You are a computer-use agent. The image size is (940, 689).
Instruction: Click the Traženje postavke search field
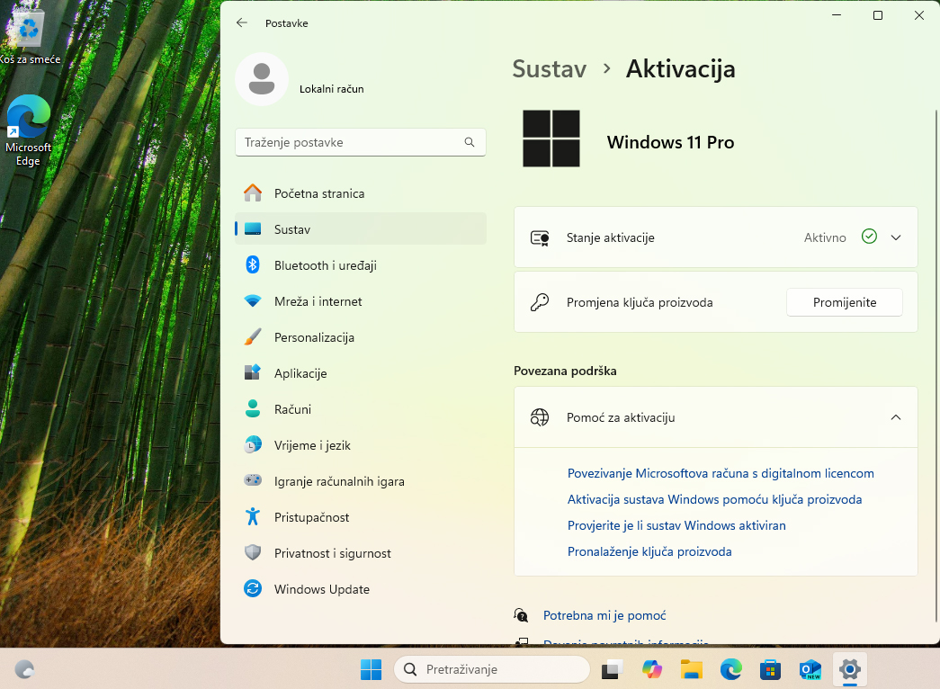click(360, 142)
